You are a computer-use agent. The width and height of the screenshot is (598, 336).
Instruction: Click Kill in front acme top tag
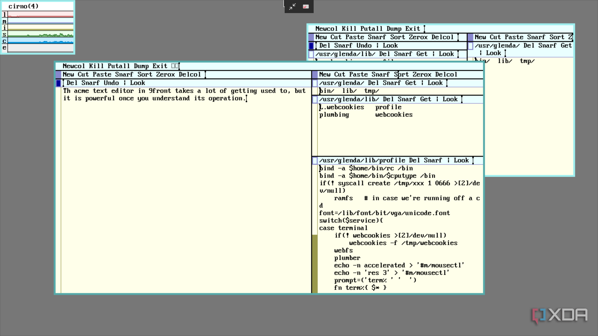pyautogui.click(x=96, y=66)
